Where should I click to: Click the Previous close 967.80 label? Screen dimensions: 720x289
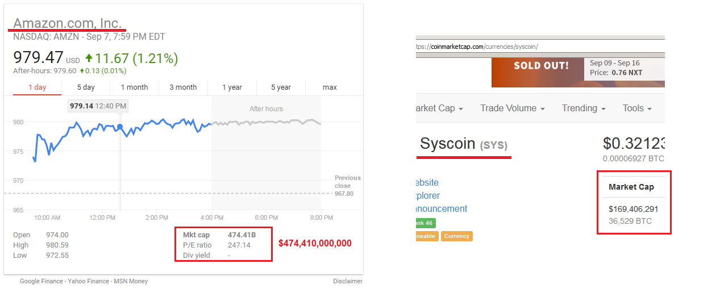click(x=347, y=186)
